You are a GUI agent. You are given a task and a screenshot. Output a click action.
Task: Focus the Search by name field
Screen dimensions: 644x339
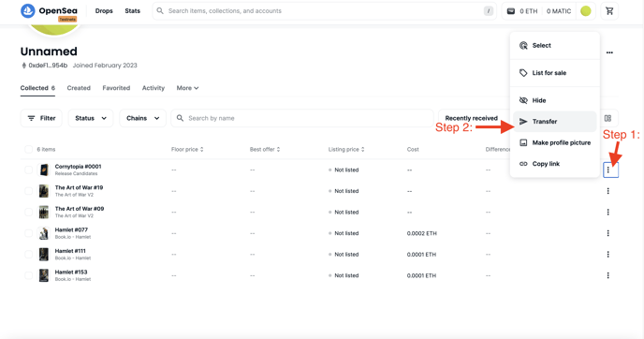(302, 118)
